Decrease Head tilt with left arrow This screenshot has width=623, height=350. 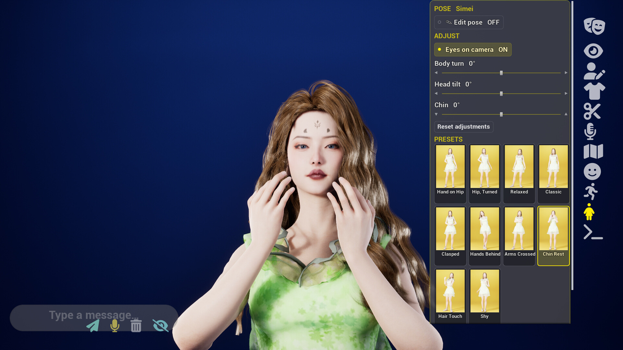pos(436,93)
